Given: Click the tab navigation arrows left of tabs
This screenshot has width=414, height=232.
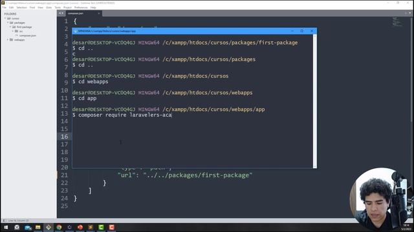Looking at the screenshot, I should click(x=61, y=13).
